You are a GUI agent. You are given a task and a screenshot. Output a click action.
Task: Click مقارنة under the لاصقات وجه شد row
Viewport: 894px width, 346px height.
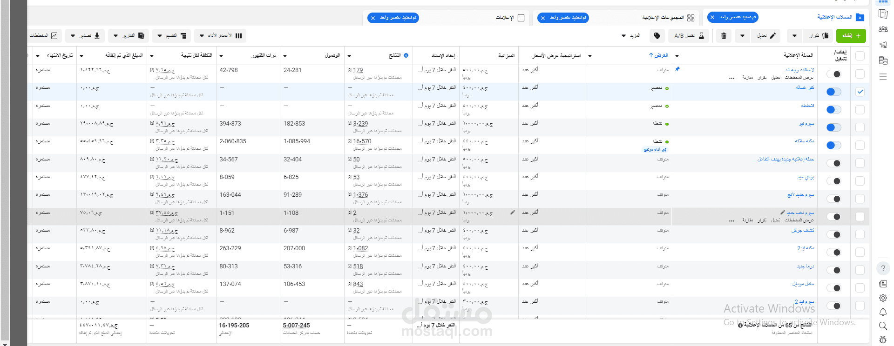coord(748,78)
